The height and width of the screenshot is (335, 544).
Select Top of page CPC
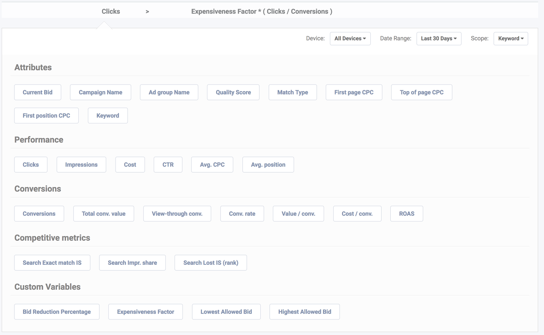(x=422, y=92)
